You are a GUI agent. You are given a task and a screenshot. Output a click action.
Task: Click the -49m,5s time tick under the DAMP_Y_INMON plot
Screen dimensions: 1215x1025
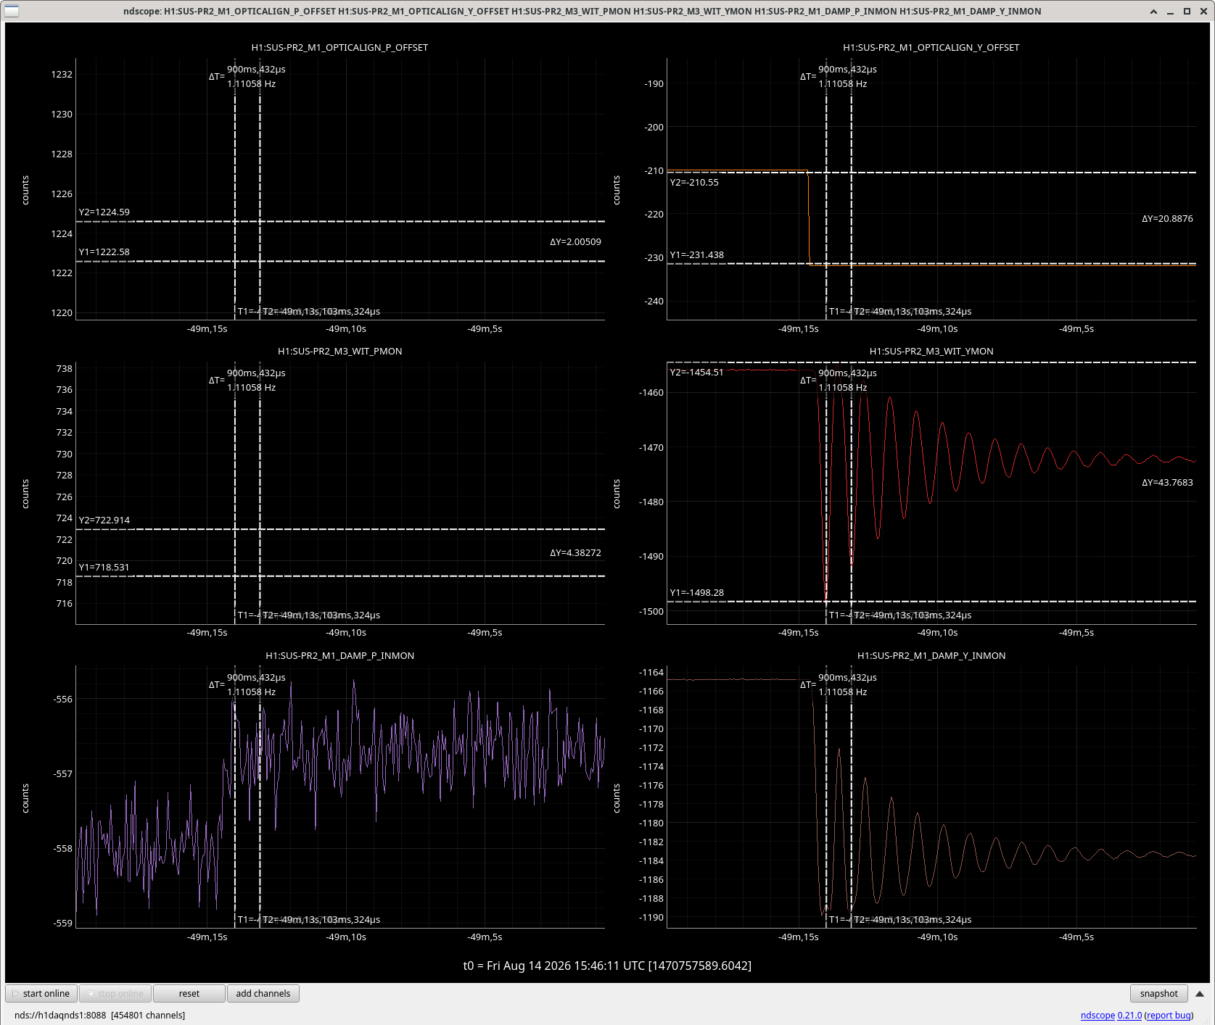(x=1076, y=937)
